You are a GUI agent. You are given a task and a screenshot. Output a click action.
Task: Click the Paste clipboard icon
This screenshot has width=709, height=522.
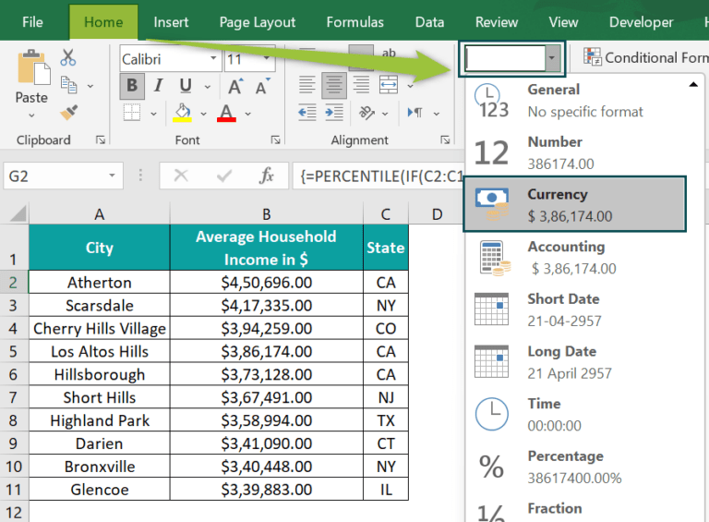(x=33, y=67)
